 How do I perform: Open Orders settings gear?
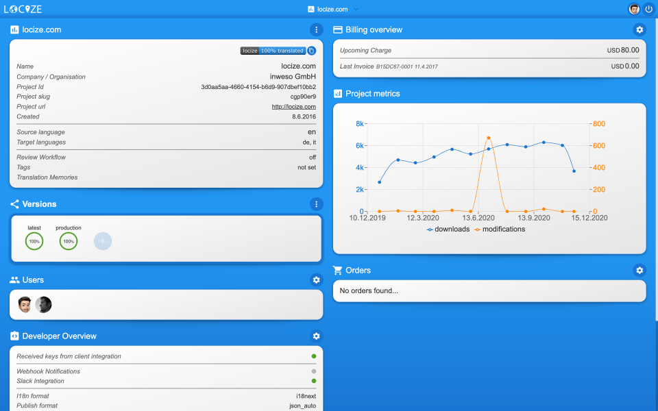[639, 271]
